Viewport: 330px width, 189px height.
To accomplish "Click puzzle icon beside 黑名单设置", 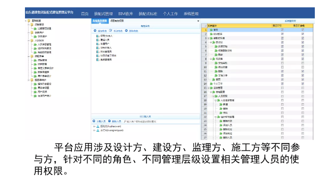I will click(x=35, y=88).
